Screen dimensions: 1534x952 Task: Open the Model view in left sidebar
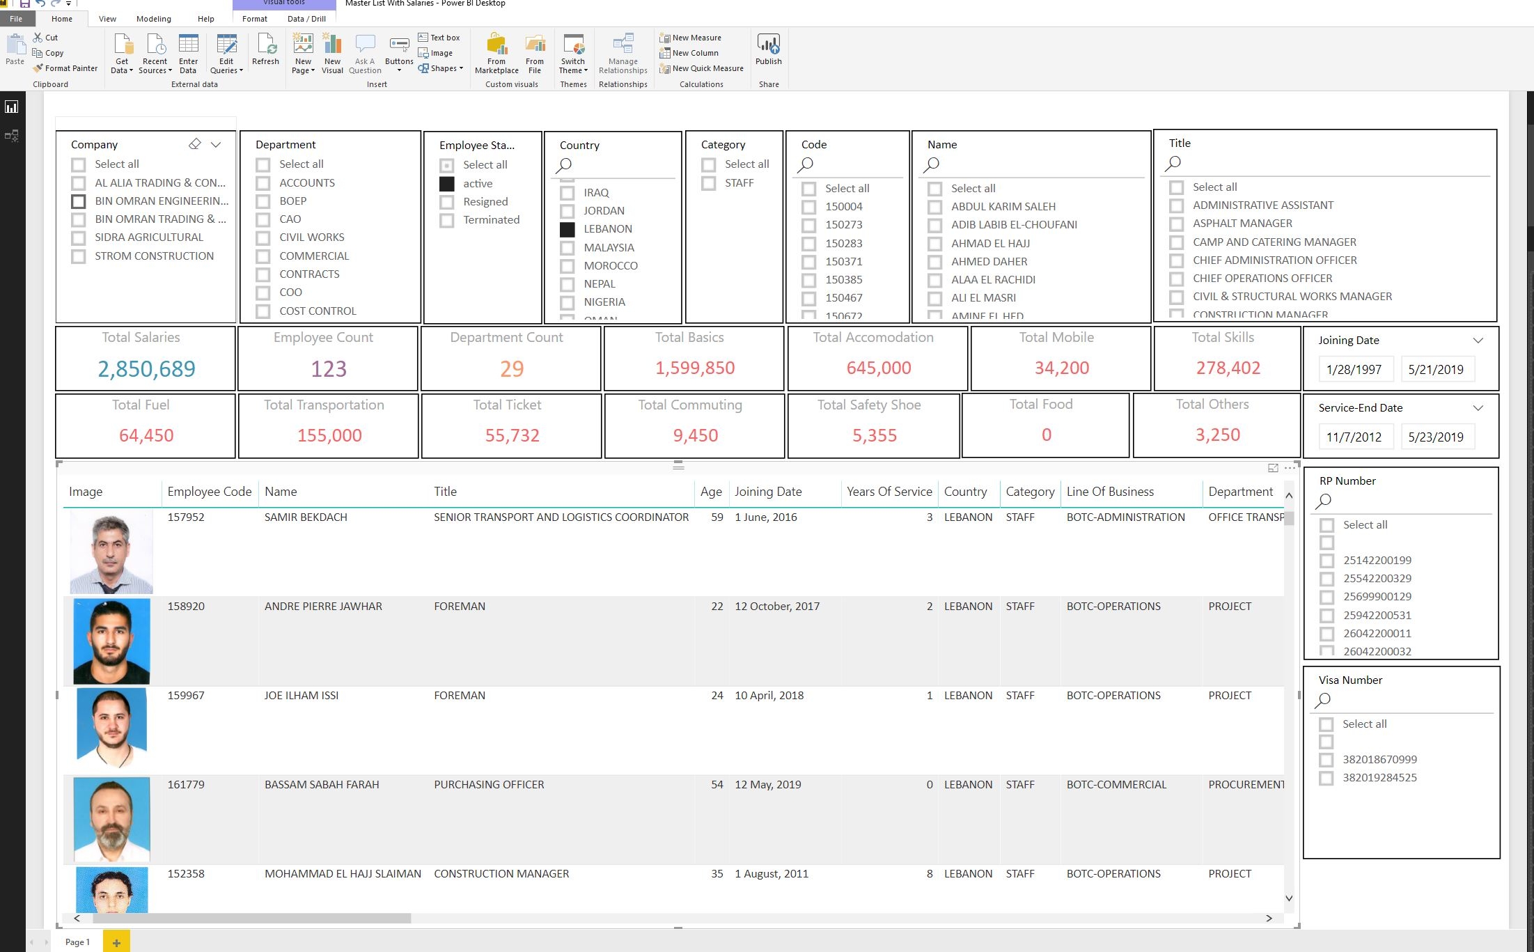[x=12, y=136]
